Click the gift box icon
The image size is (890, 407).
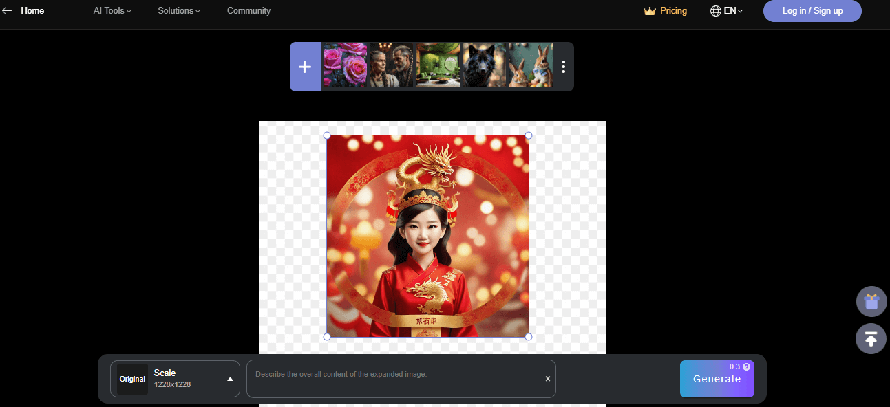871,301
